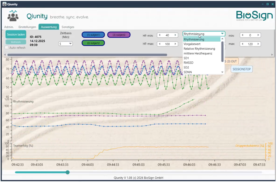Viewport: 277px width, 182px height.
Task: Click the Qiunity group people logo icon
Action: (13, 16)
